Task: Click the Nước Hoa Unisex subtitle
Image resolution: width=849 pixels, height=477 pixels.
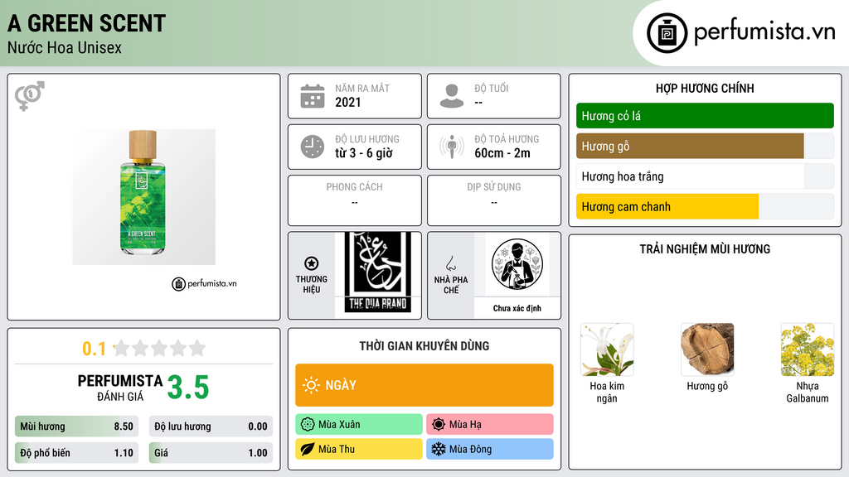Action: pyautogui.click(x=65, y=47)
